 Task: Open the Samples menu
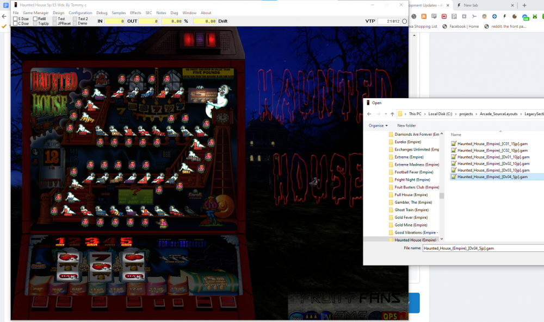[119, 13]
